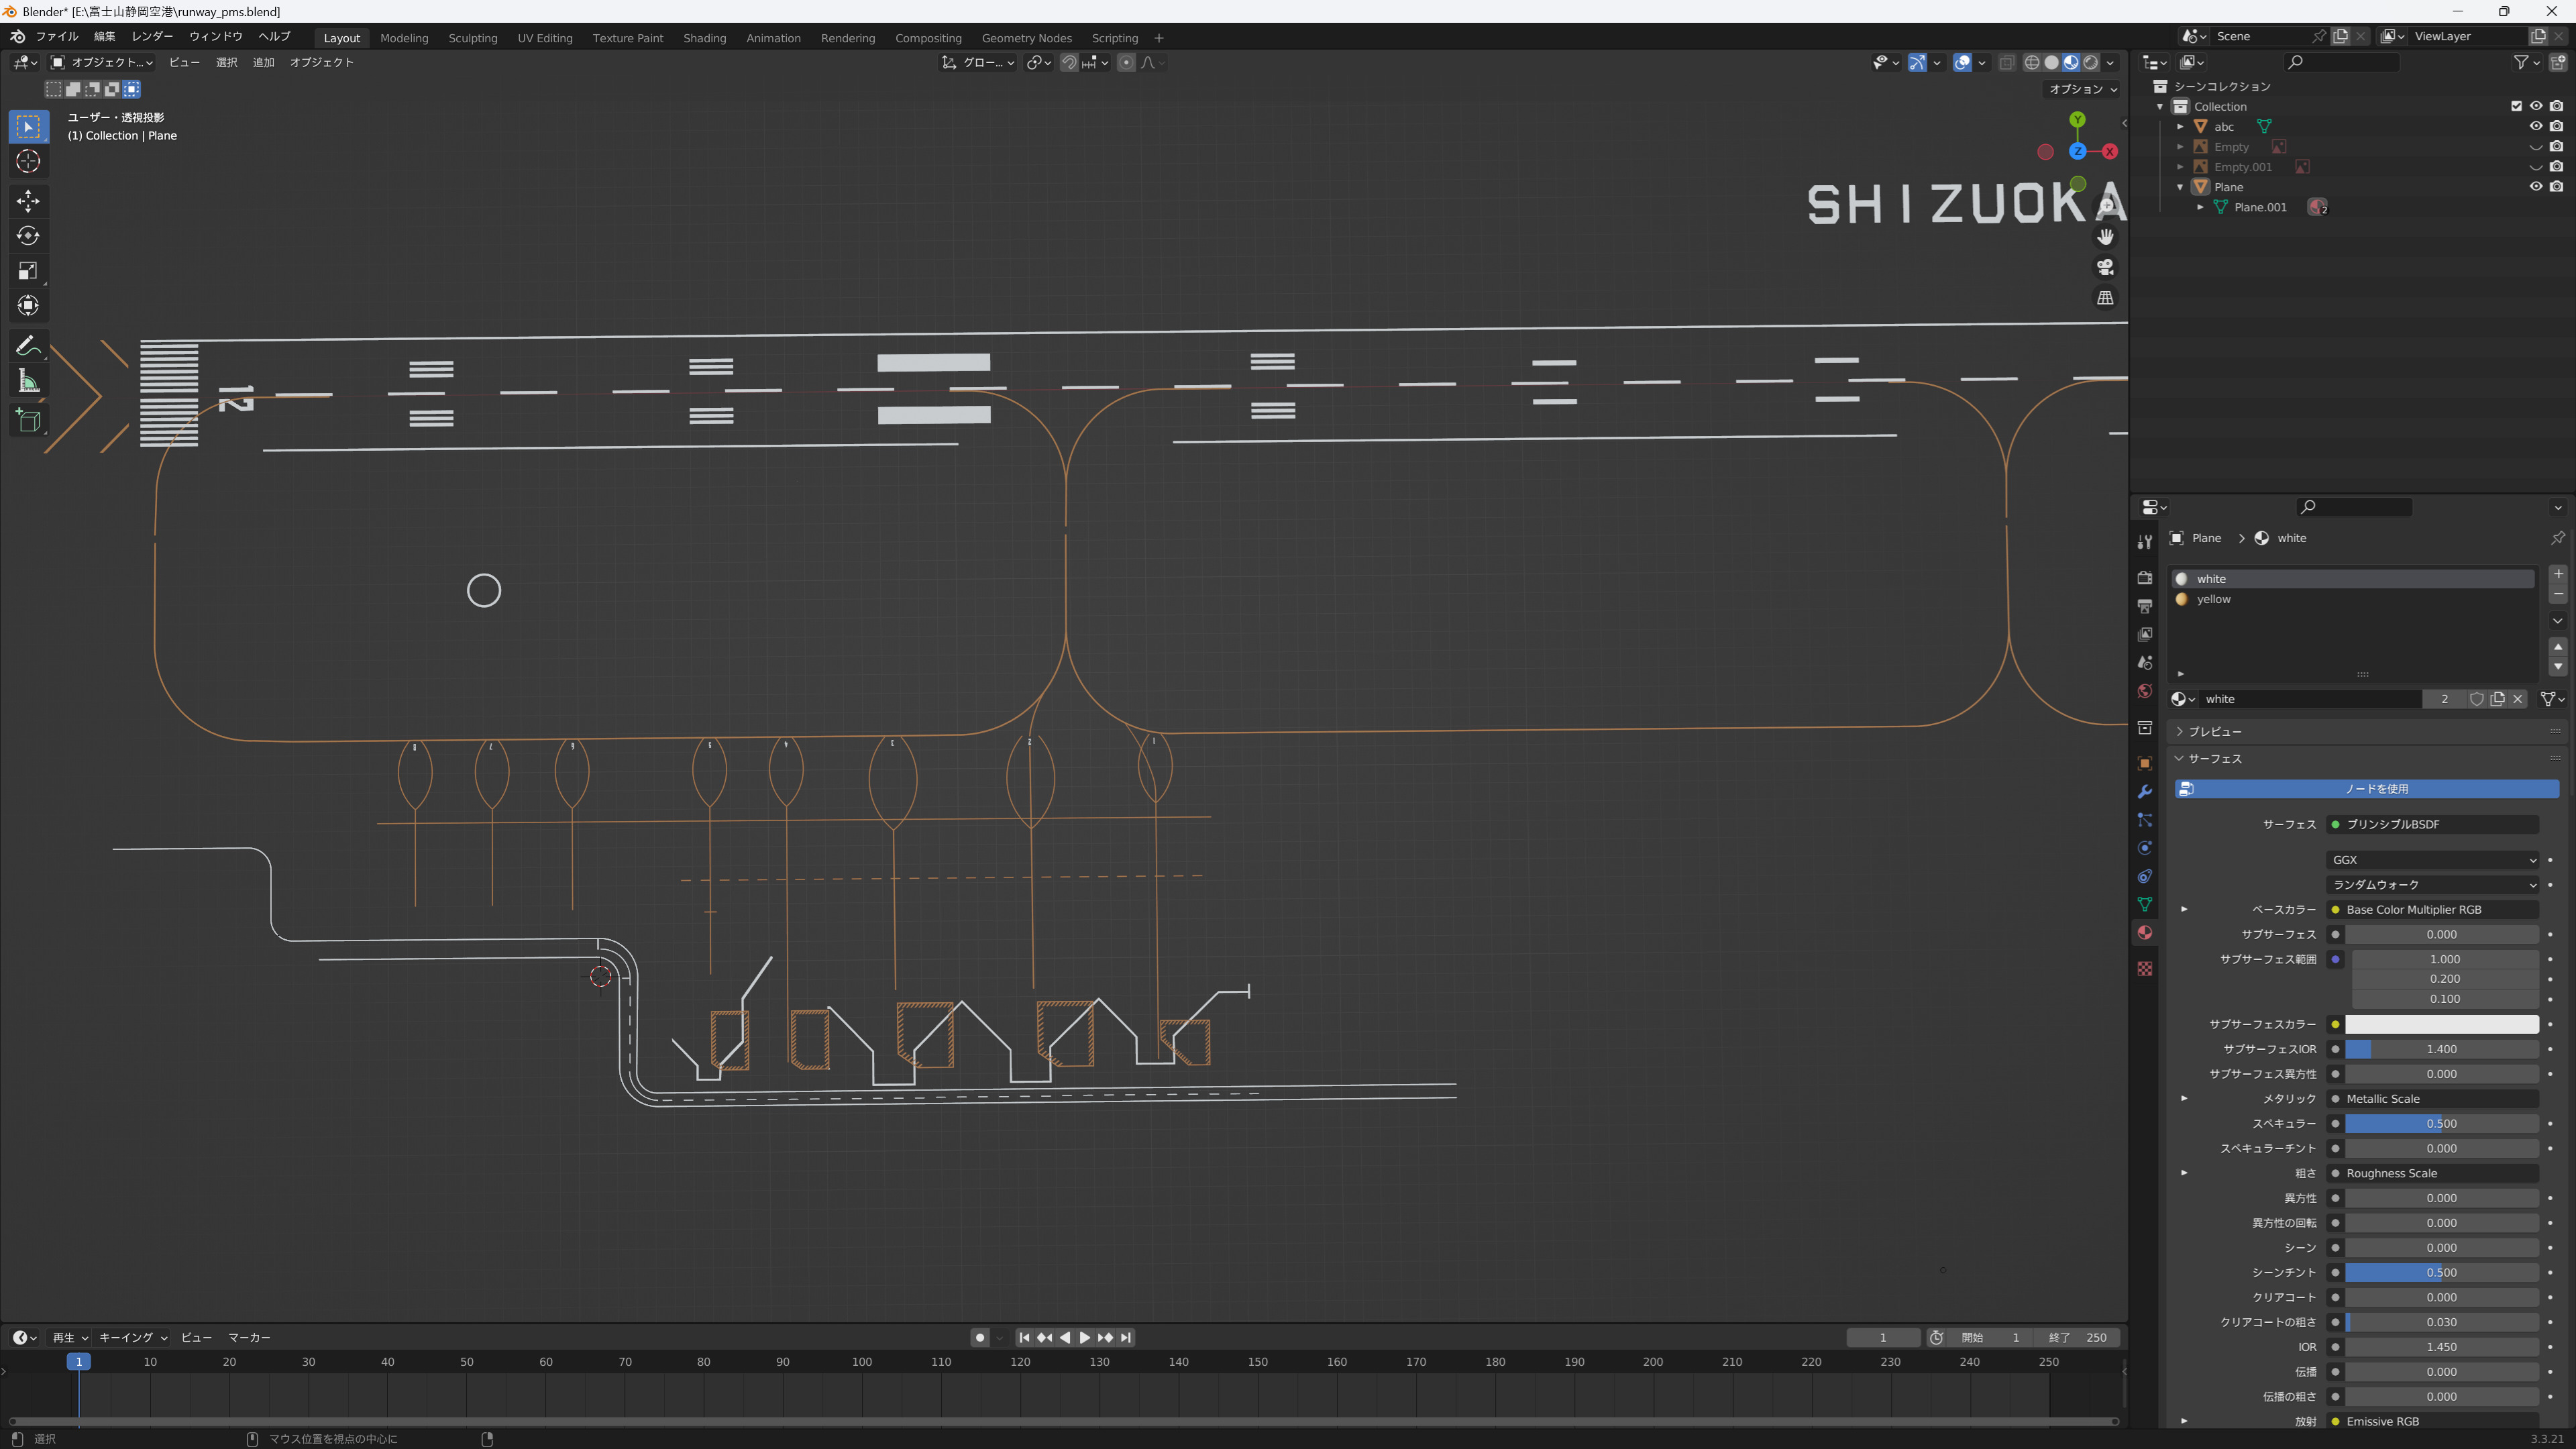Image resolution: width=2576 pixels, height=1449 pixels.
Task: Open the Output properties tab
Action: pyautogui.click(x=2144, y=606)
